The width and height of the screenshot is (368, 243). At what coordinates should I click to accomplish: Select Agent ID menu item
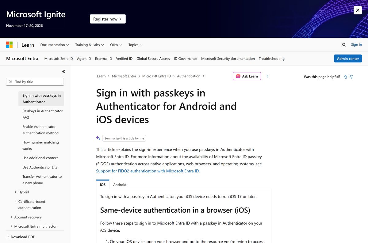84,59
